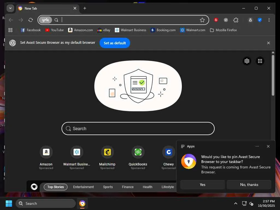Go back with the back arrow
280x210 pixels.
(11, 20)
